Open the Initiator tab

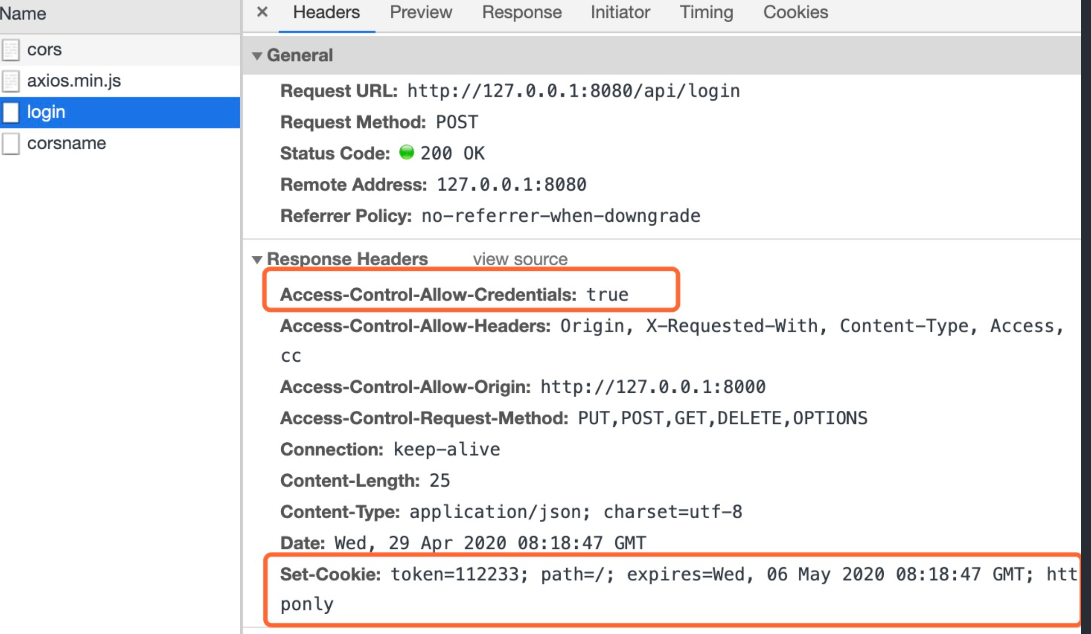[620, 13]
